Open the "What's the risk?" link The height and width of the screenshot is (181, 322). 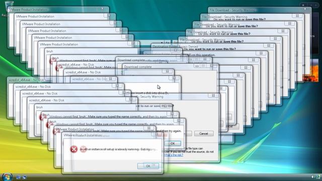pos(174,155)
